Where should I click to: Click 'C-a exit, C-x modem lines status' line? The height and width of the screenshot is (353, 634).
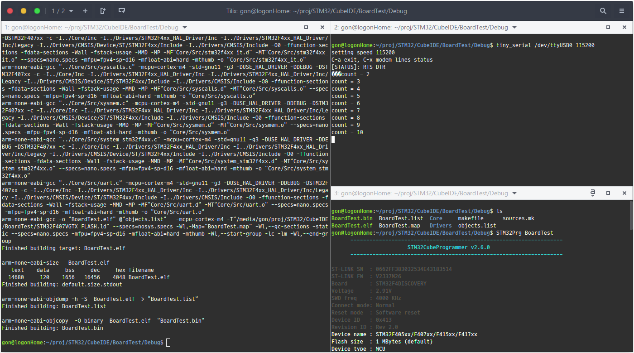pos(382,60)
